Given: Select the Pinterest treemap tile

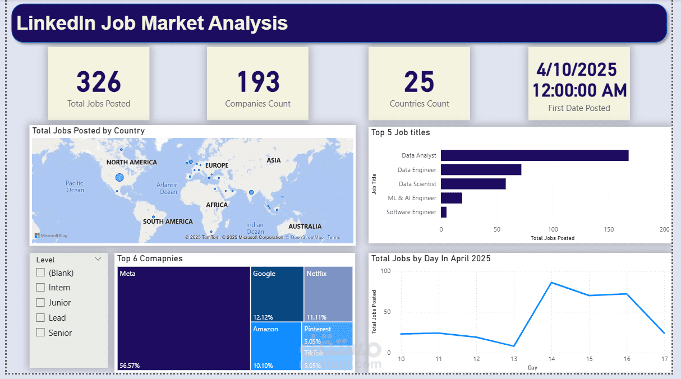Looking at the screenshot, I should point(328,334).
